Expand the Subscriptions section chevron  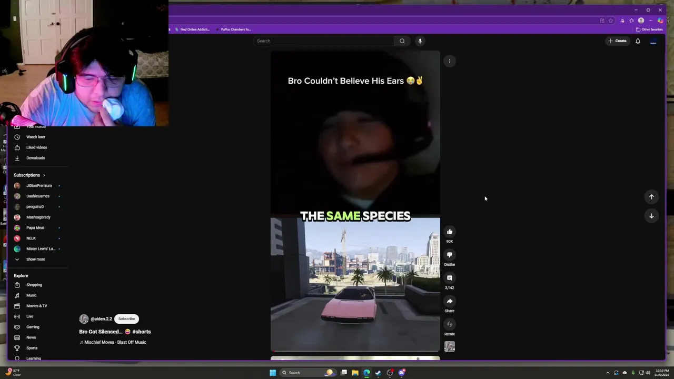coord(44,175)
